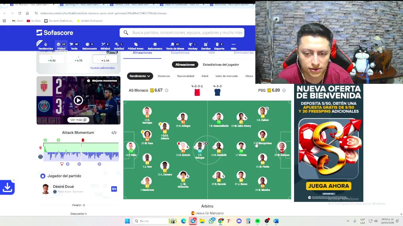Open the Hockey section
Image resolution: width=403 pixels, height=226 pixels.
coord(192,46)
